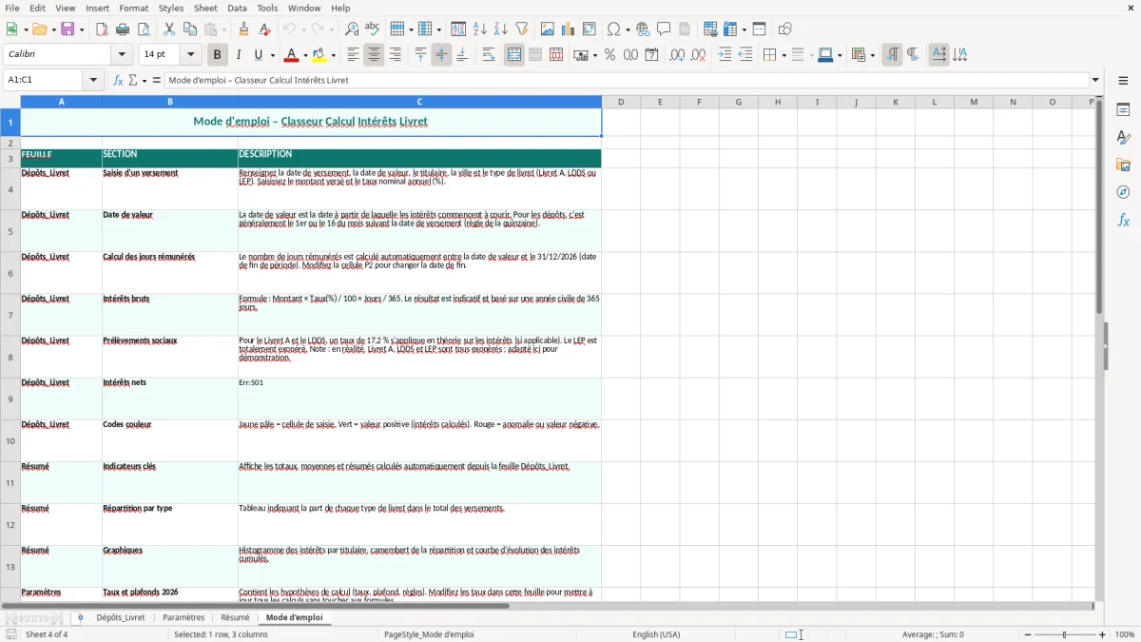Toggle Bold formatting

pos(218,55)
